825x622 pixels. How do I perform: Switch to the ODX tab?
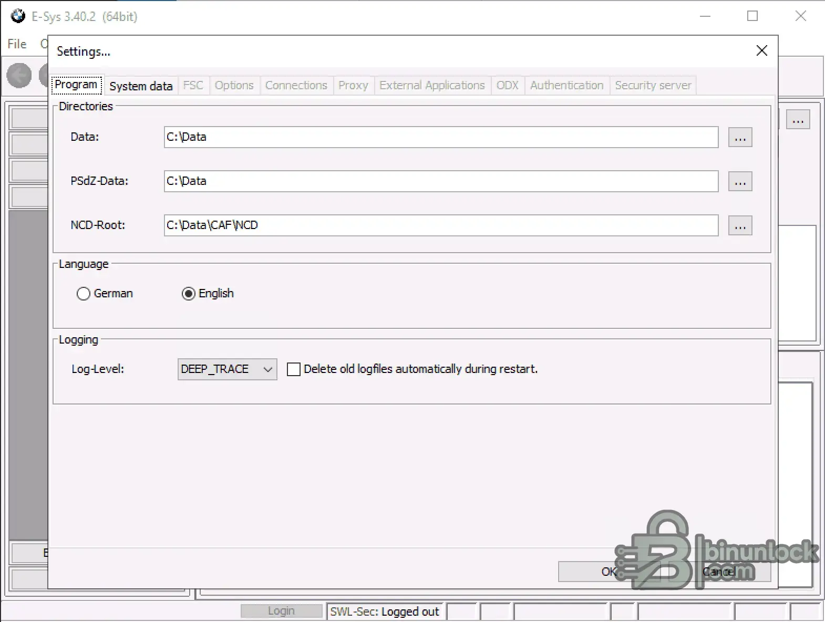pyautogui.click(x=508, y=86)
